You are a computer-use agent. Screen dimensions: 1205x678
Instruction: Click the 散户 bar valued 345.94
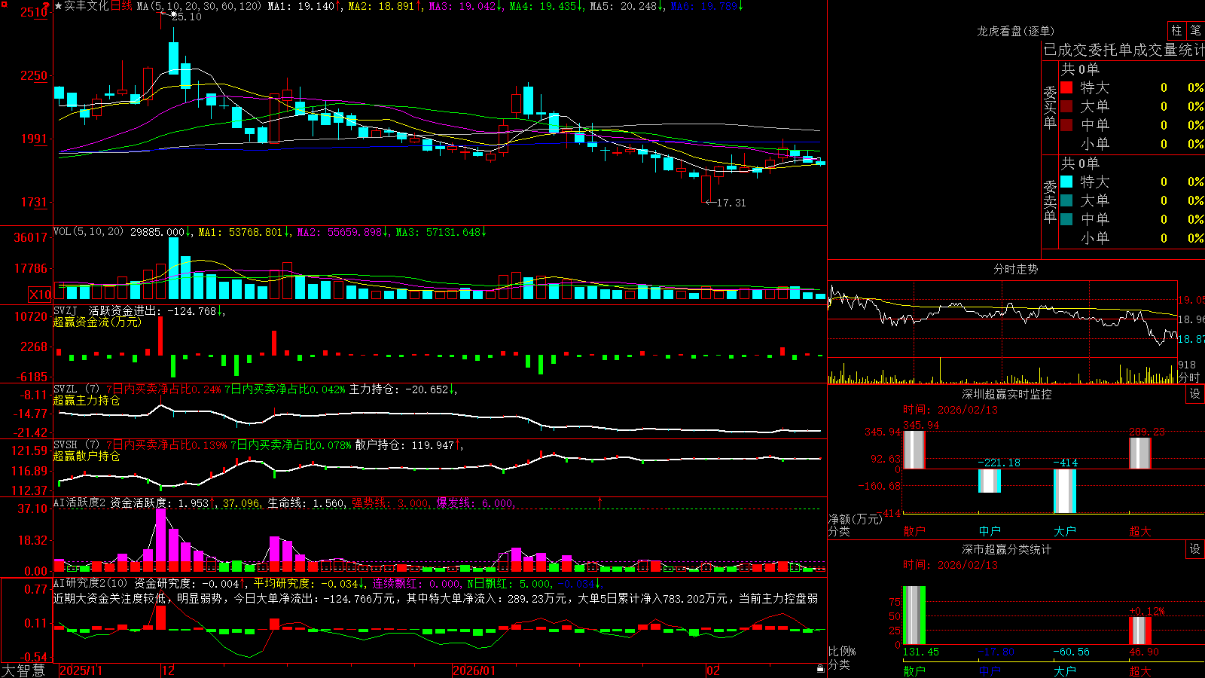pos(914,450)
